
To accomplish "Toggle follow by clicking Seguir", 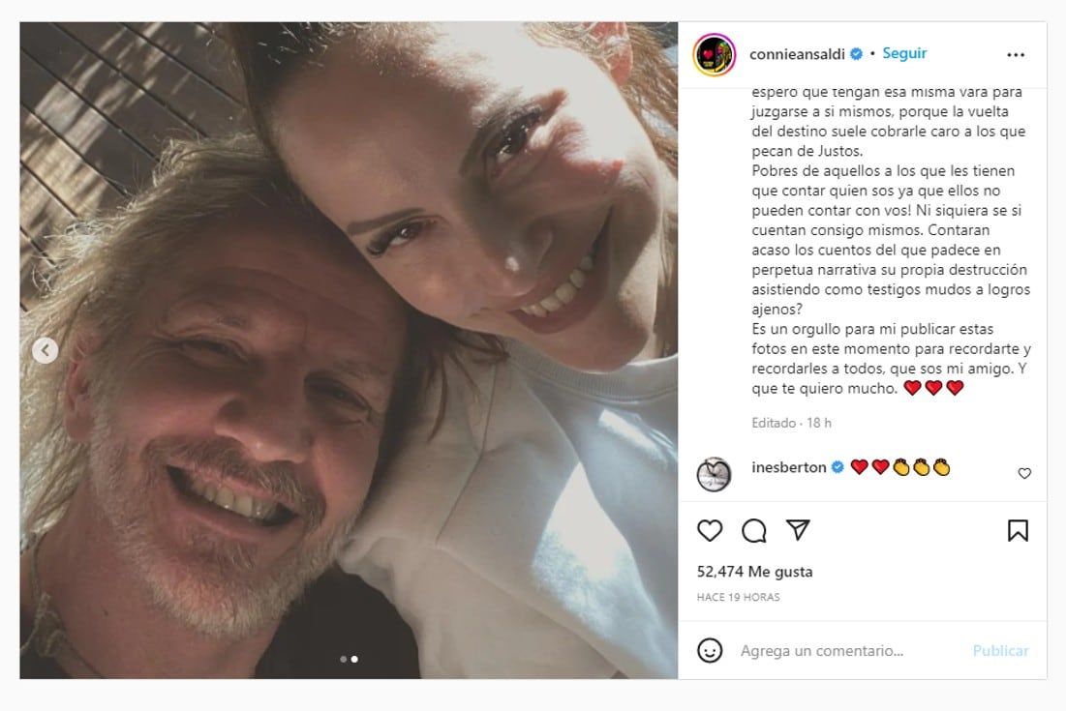I will 903,53.
